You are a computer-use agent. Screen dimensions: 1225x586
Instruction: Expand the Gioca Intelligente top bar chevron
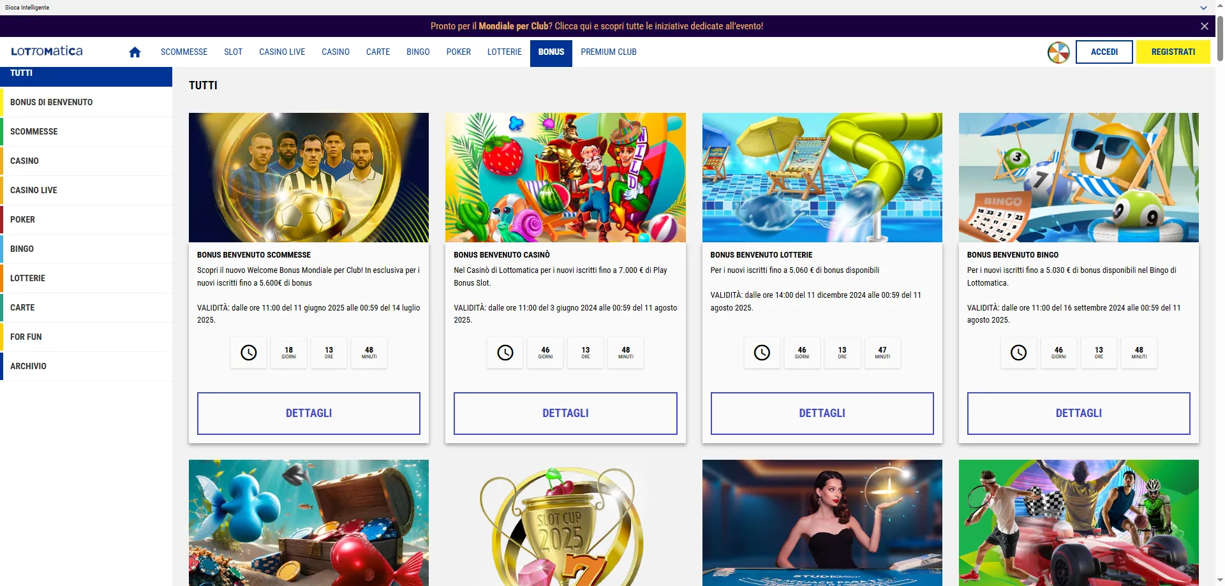1203,8
